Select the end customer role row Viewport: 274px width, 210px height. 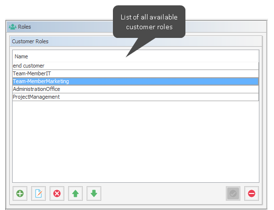(x=136, y=66)
